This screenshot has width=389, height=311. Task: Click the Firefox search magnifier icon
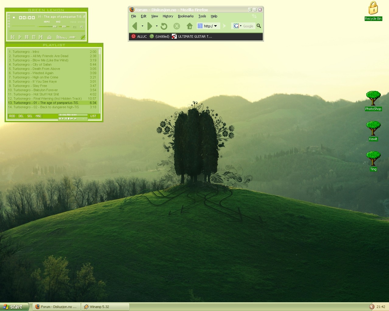coord(259,26)
